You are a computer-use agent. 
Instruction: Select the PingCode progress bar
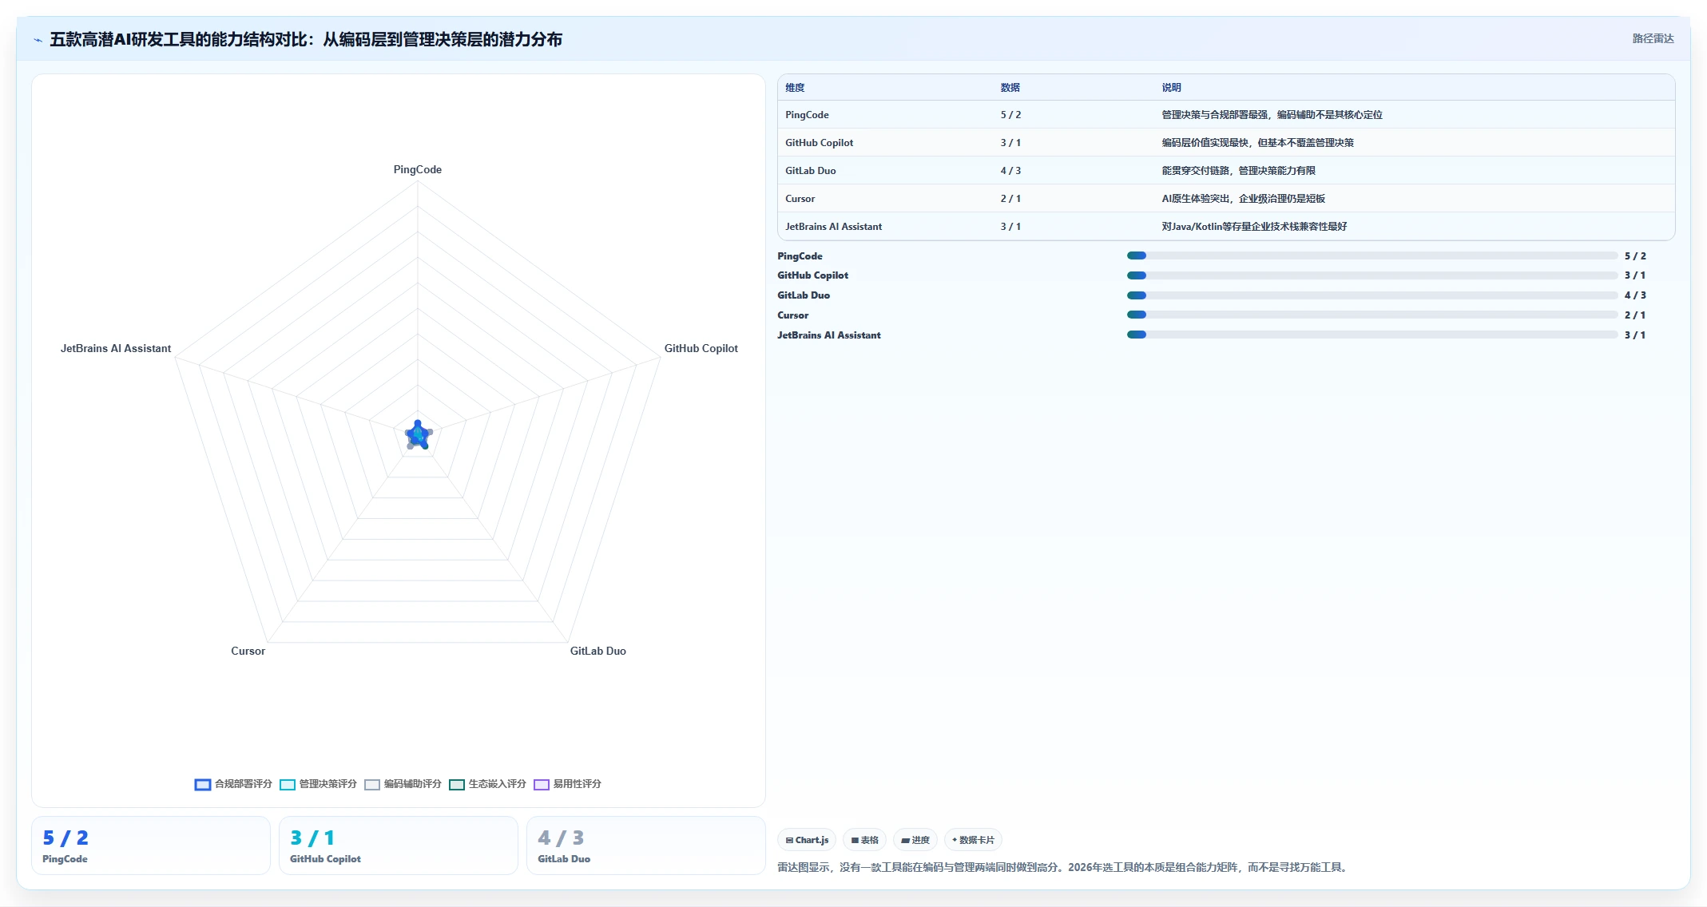tap(1372, 255)
